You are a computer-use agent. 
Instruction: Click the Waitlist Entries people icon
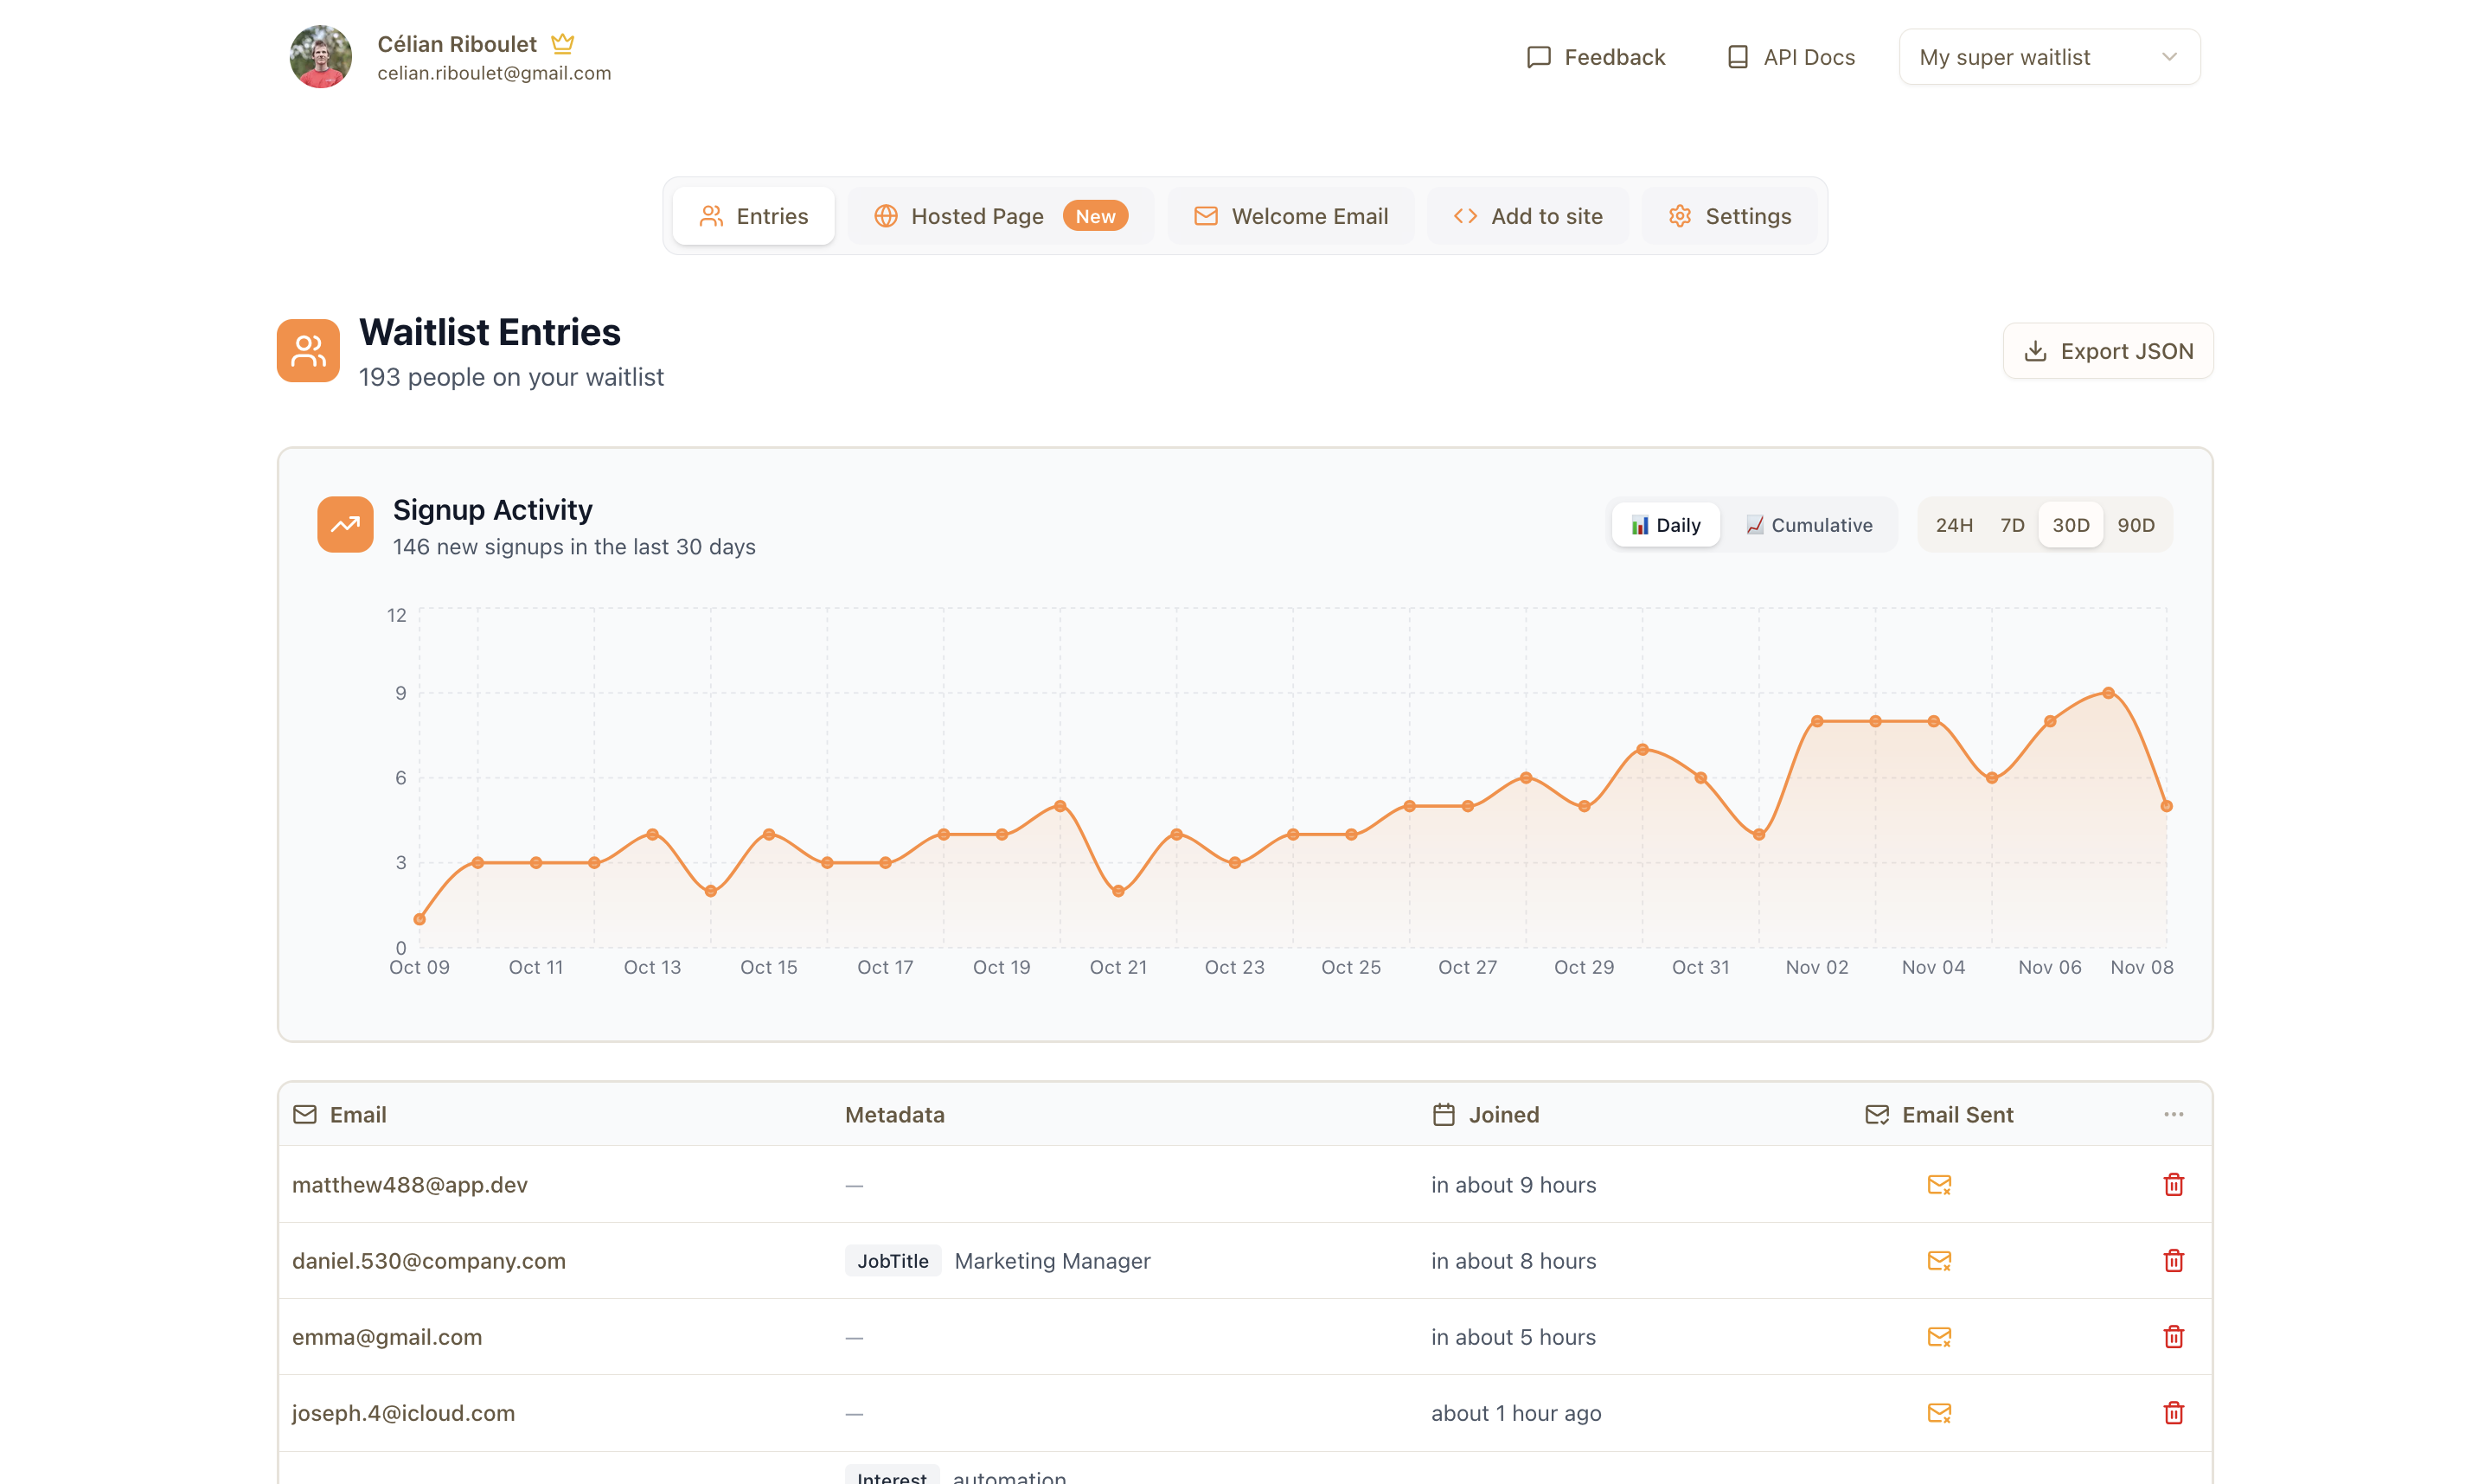(308, 350)
